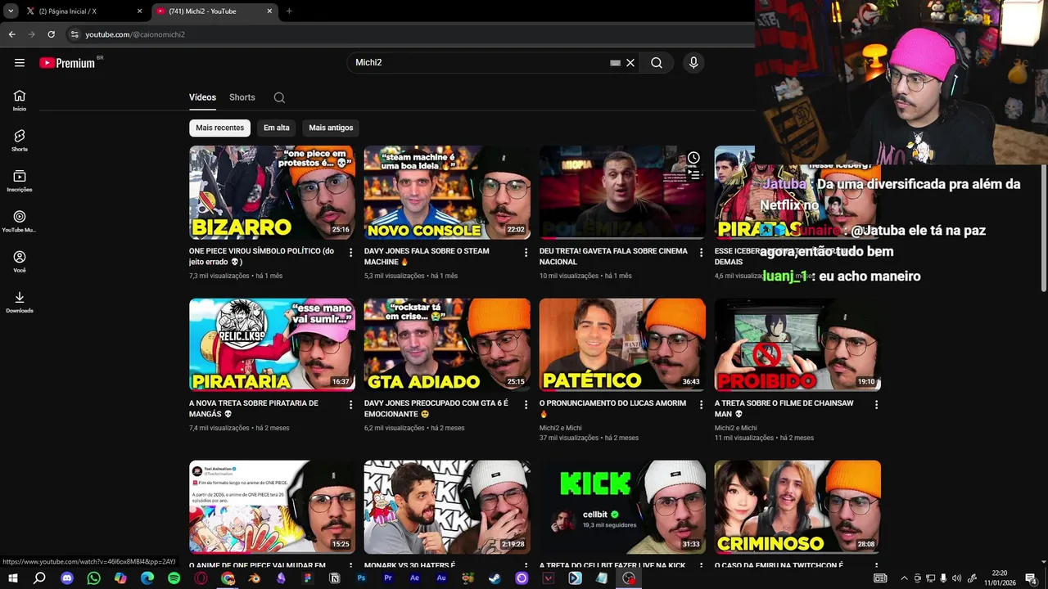Open the NOVO CONSOLE video thumbnail

point(447,192)
